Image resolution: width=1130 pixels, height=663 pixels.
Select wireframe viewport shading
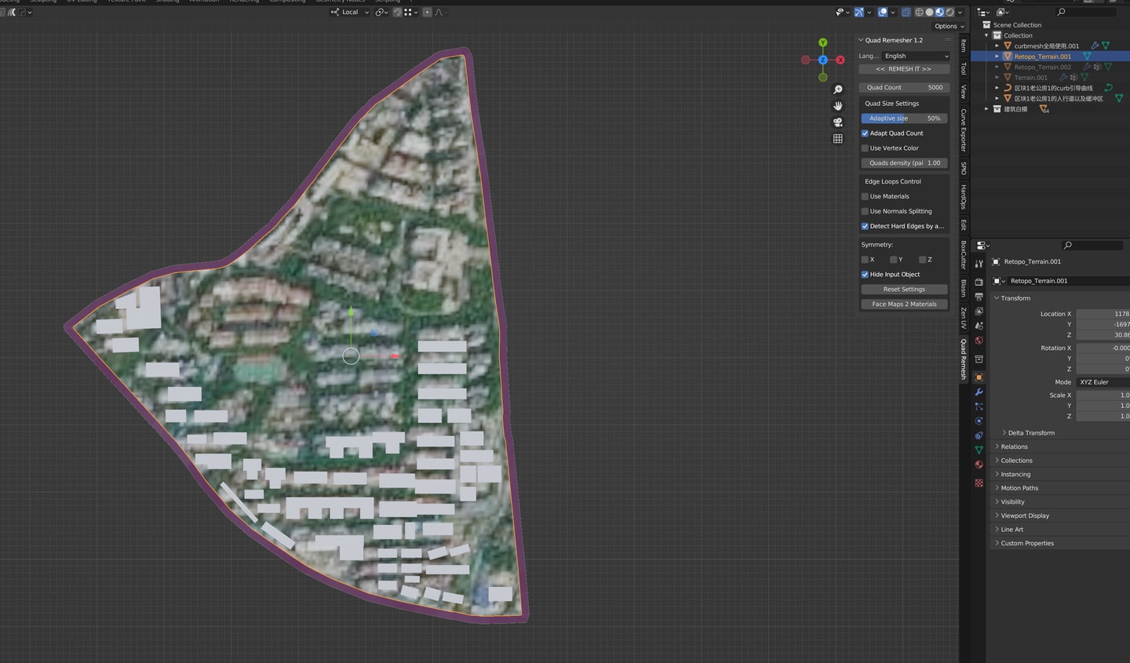(x=919, y=12)
